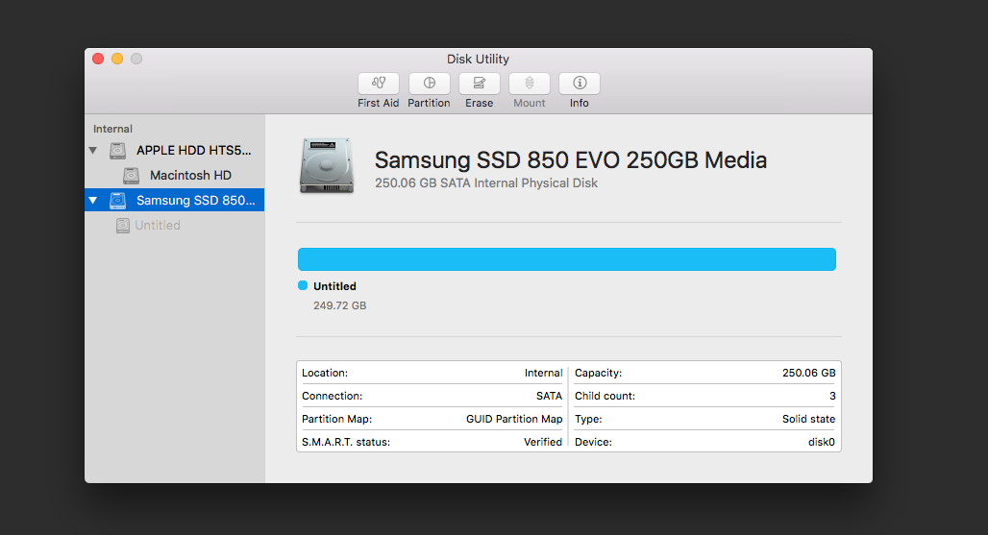
Task: Click the Untitled volume icon in sidebar
Action: point(123,226)
